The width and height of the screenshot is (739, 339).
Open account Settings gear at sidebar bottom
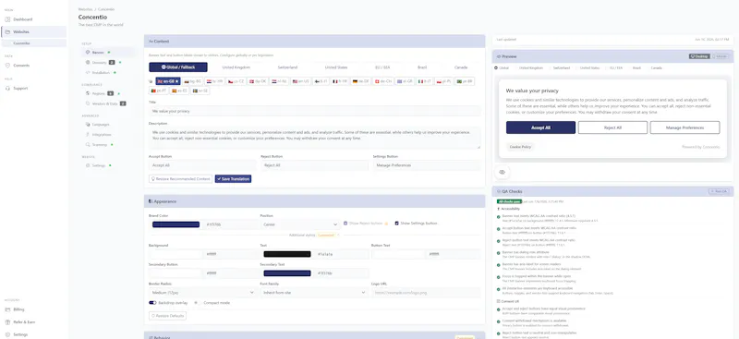tap(7, 334)
